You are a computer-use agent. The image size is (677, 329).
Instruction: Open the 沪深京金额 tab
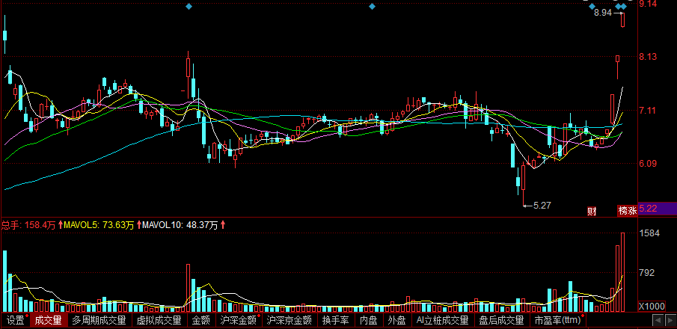(x=290, y=320)
